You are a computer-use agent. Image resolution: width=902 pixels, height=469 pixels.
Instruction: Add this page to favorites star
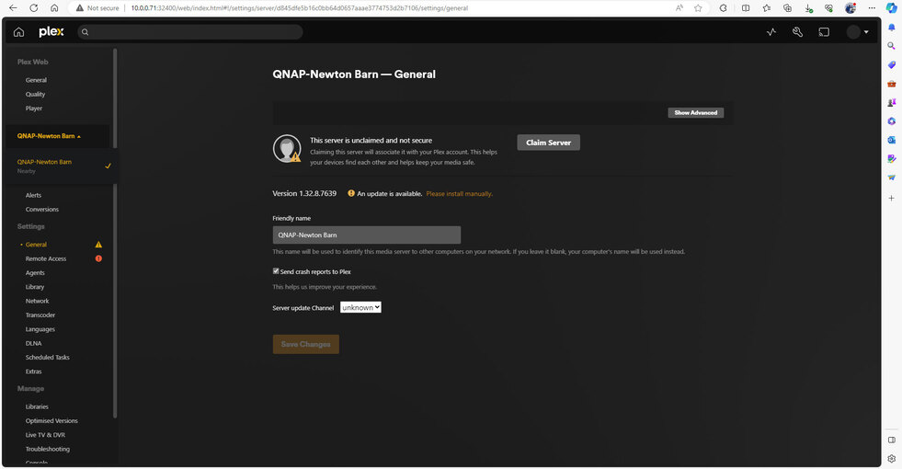698,8
